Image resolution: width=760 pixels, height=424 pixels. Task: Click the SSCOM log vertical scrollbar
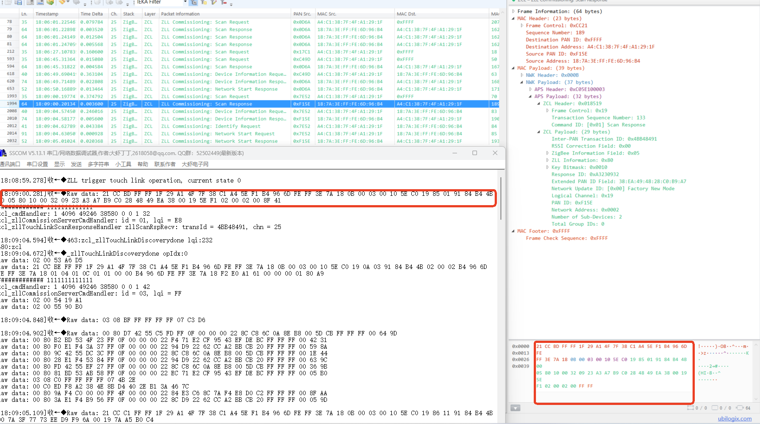click(x=501, y=198)
